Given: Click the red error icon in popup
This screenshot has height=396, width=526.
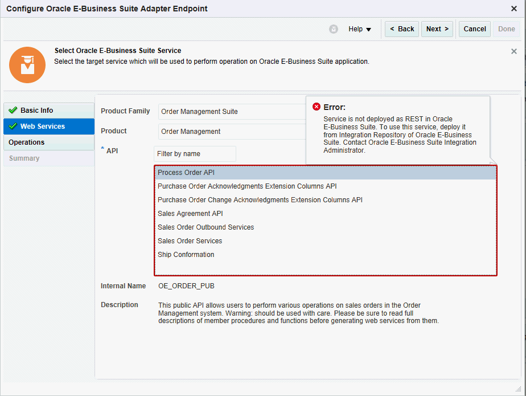Looking at the screenshot, I should point(317,107).
